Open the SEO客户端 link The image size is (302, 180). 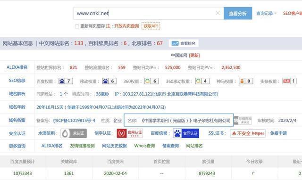[x=293, y=13]
